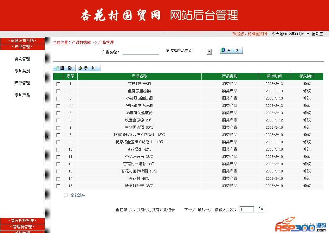Click the 产品名称 search input field

141,52
